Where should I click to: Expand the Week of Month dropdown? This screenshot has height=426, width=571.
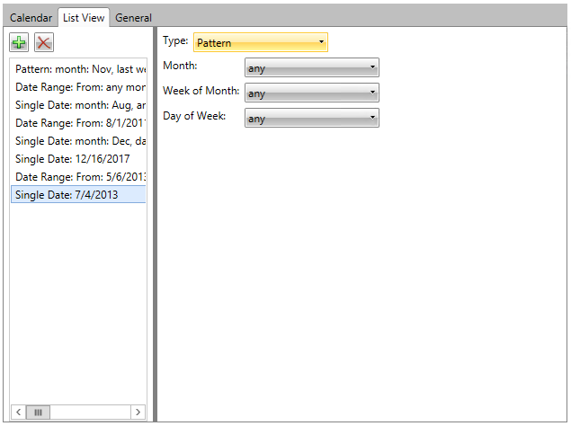tap(311, 93)
